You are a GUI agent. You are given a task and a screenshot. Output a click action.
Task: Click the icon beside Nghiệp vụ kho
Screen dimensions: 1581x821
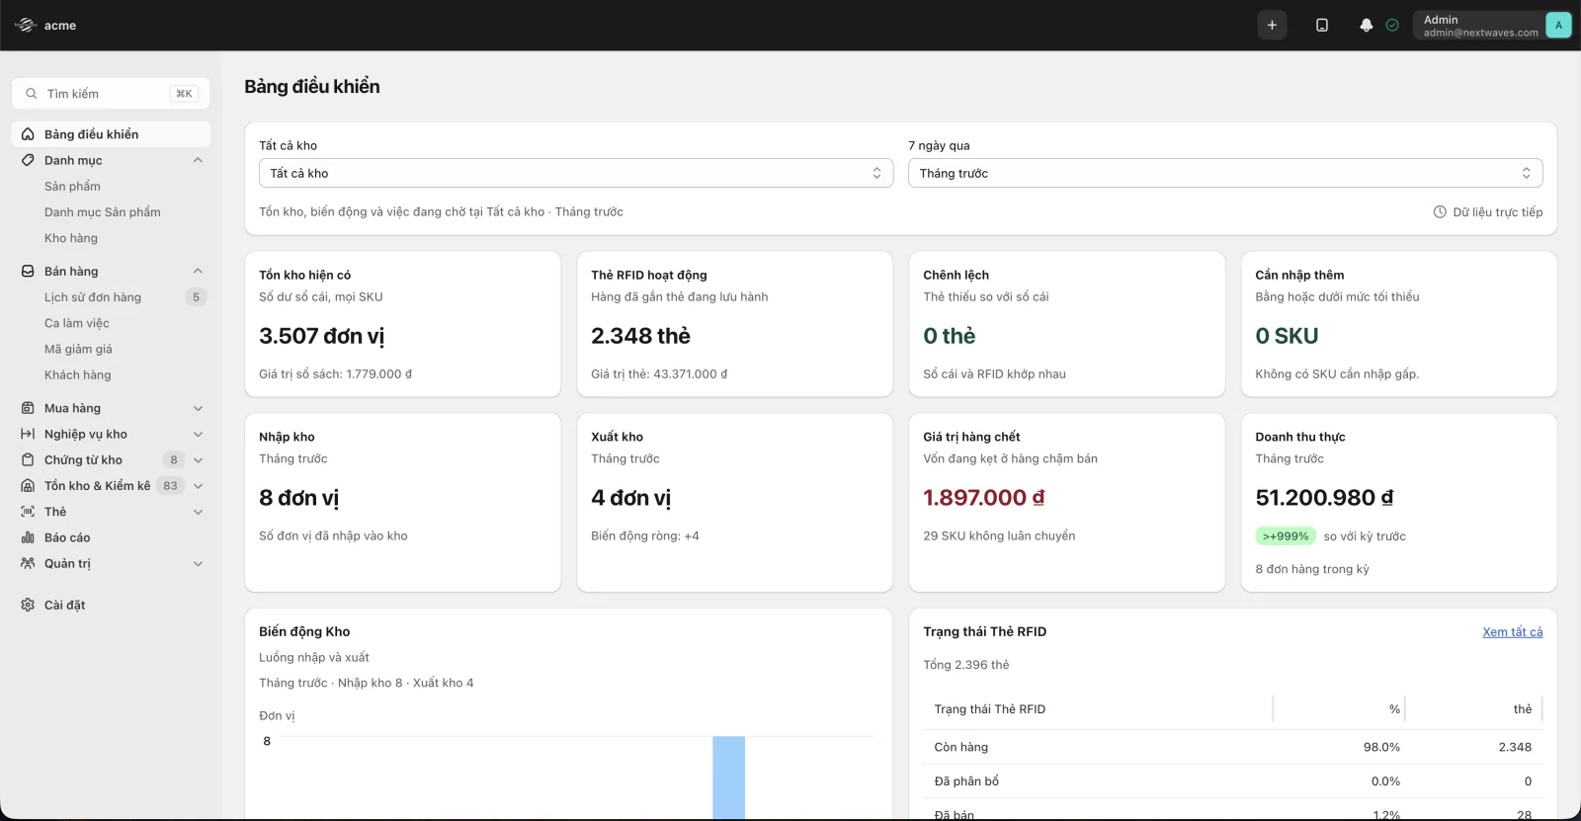pos(28,434)
